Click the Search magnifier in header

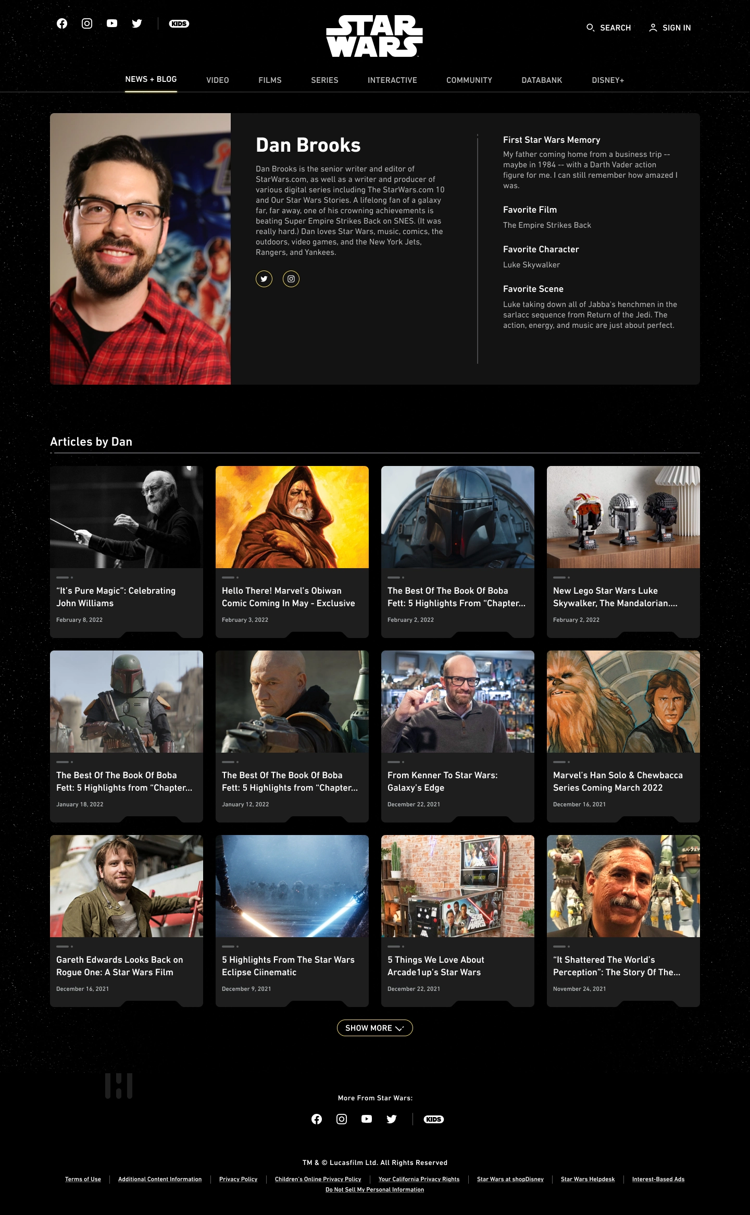point(590,28)
